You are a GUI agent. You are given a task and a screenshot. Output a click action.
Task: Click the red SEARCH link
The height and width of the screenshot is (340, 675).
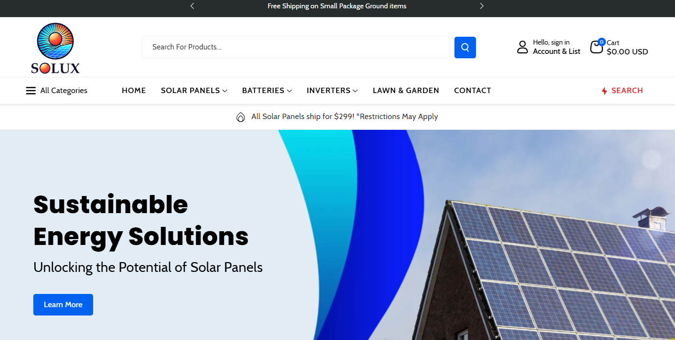(627, 91)
